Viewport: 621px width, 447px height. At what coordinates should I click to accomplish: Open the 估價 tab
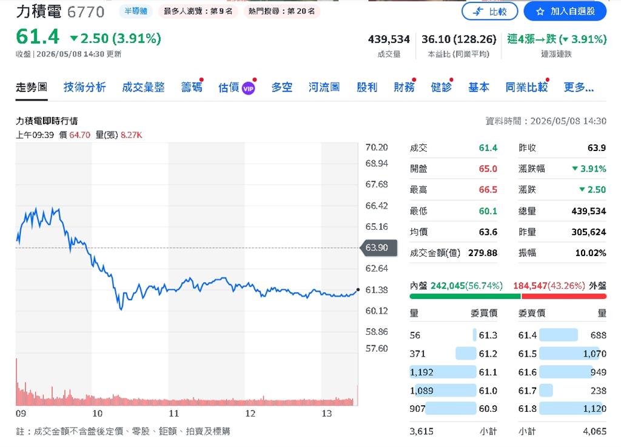(229, 87)
